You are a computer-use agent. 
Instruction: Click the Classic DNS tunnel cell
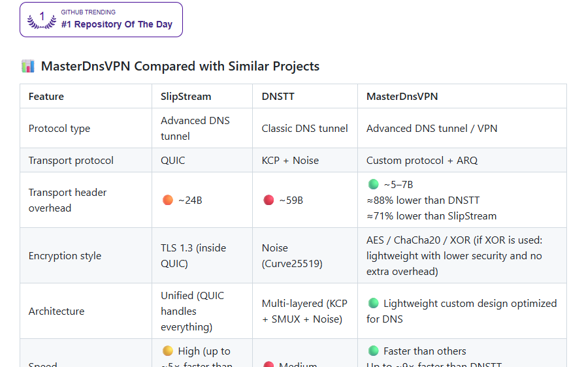(x=304, y=129)
